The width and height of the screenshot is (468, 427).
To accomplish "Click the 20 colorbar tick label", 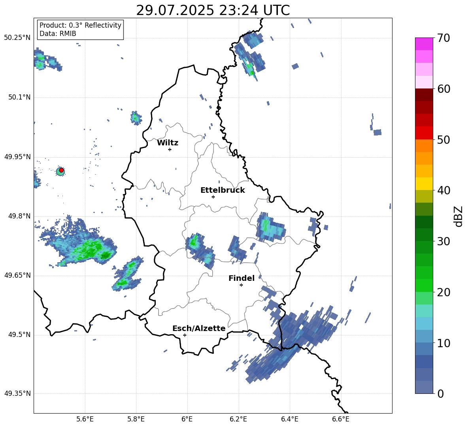I will (x=443, y=292).
